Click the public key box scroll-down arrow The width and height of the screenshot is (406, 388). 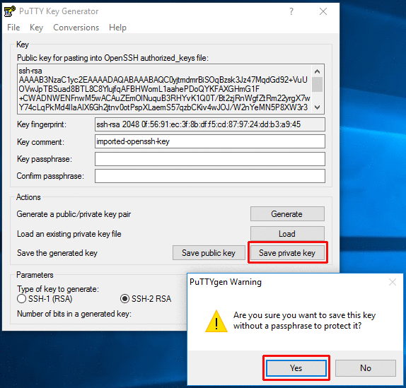(x=317, y=107)
